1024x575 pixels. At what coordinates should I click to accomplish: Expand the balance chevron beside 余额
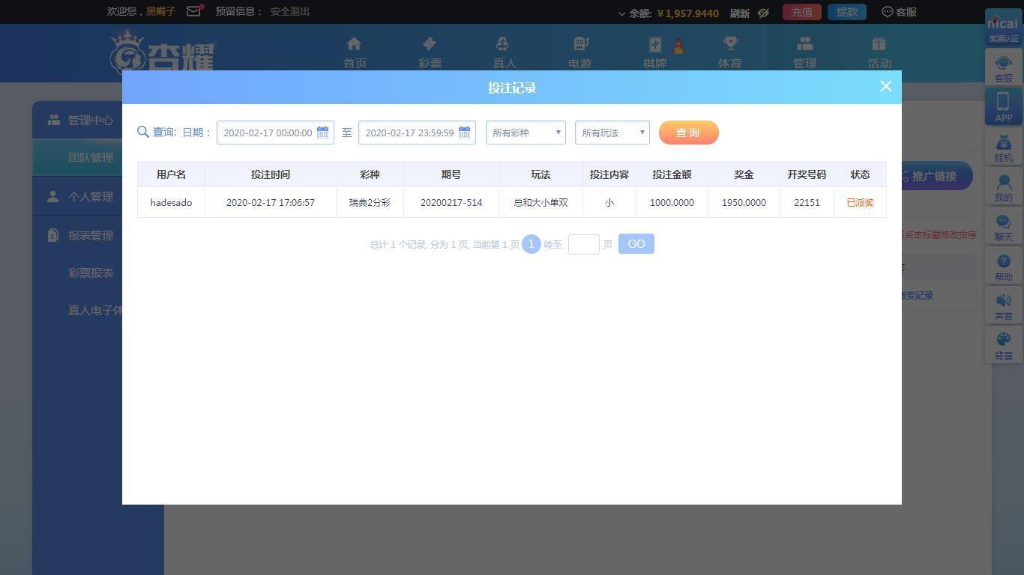pyautogui.click(x=621, y=13)
